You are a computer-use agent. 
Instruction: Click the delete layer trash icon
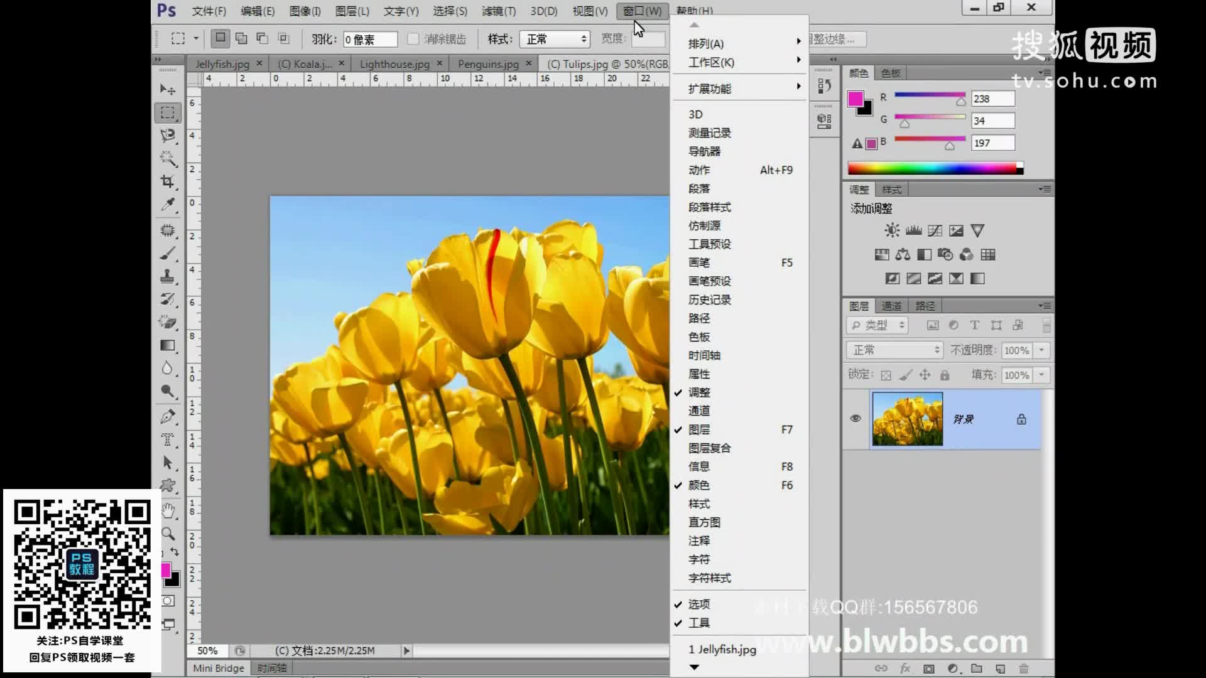[x=1024, y=669]
